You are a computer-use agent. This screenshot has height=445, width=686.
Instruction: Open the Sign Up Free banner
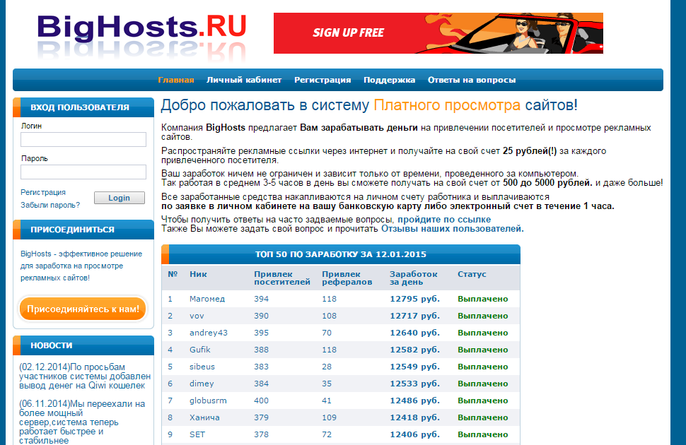[x=438, y=33]
